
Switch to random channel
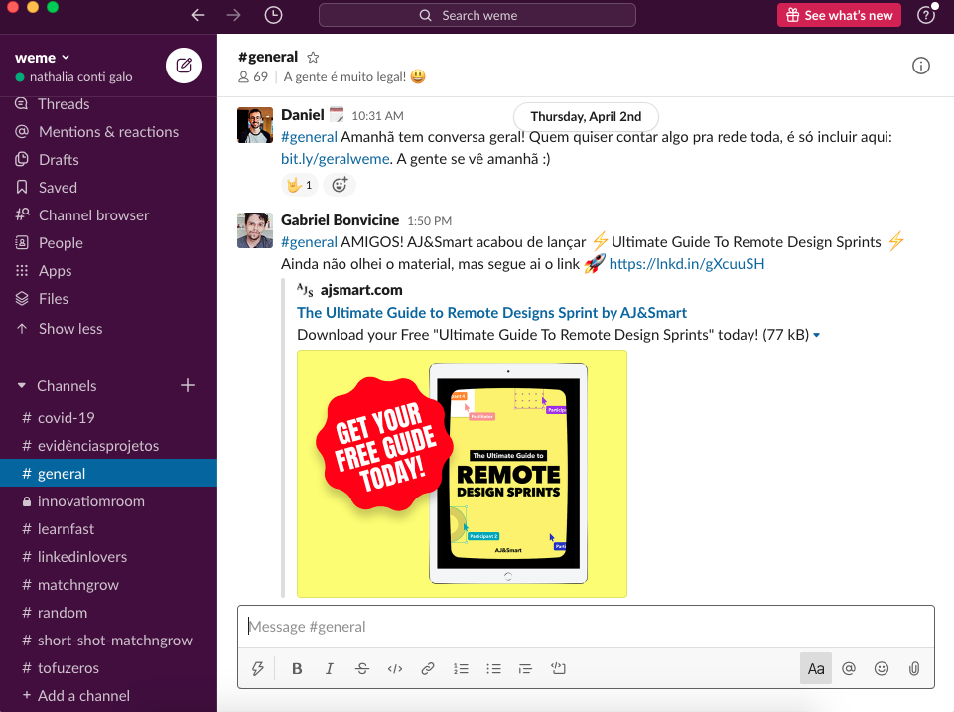(108, 613)
